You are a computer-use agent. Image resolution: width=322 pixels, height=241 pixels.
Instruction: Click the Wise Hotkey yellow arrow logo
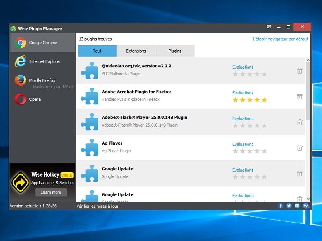pyautogui.click(x=20, y=182)
